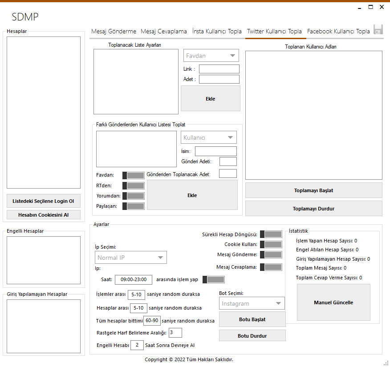This screenshot has height=367, width=390.
Task: Click Toplanacak Liste Ayarları list box
Action: [x=136, y=81]
